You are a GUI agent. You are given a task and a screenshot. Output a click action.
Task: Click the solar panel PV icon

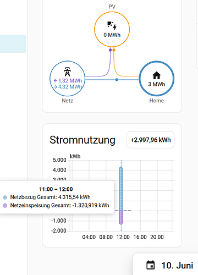(112, 25)
